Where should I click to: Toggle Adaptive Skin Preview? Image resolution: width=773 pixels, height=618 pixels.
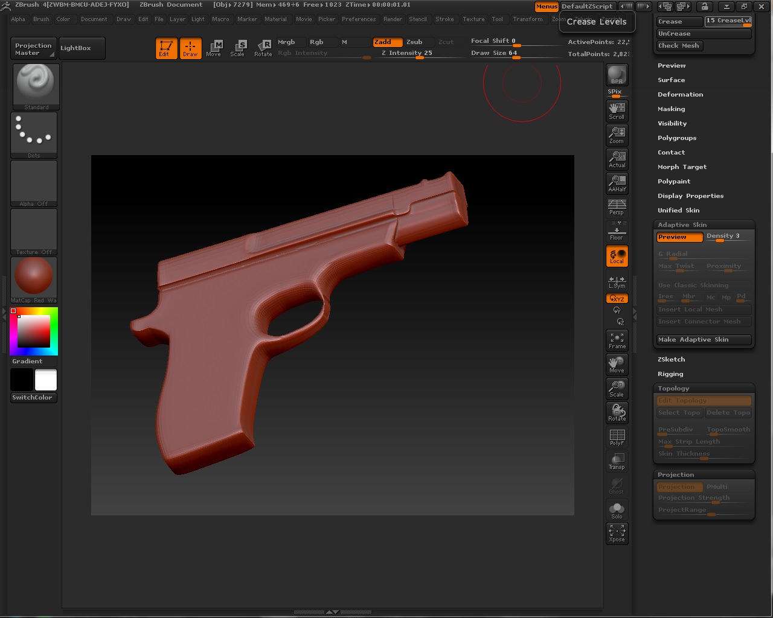click(x=679, y=237)
